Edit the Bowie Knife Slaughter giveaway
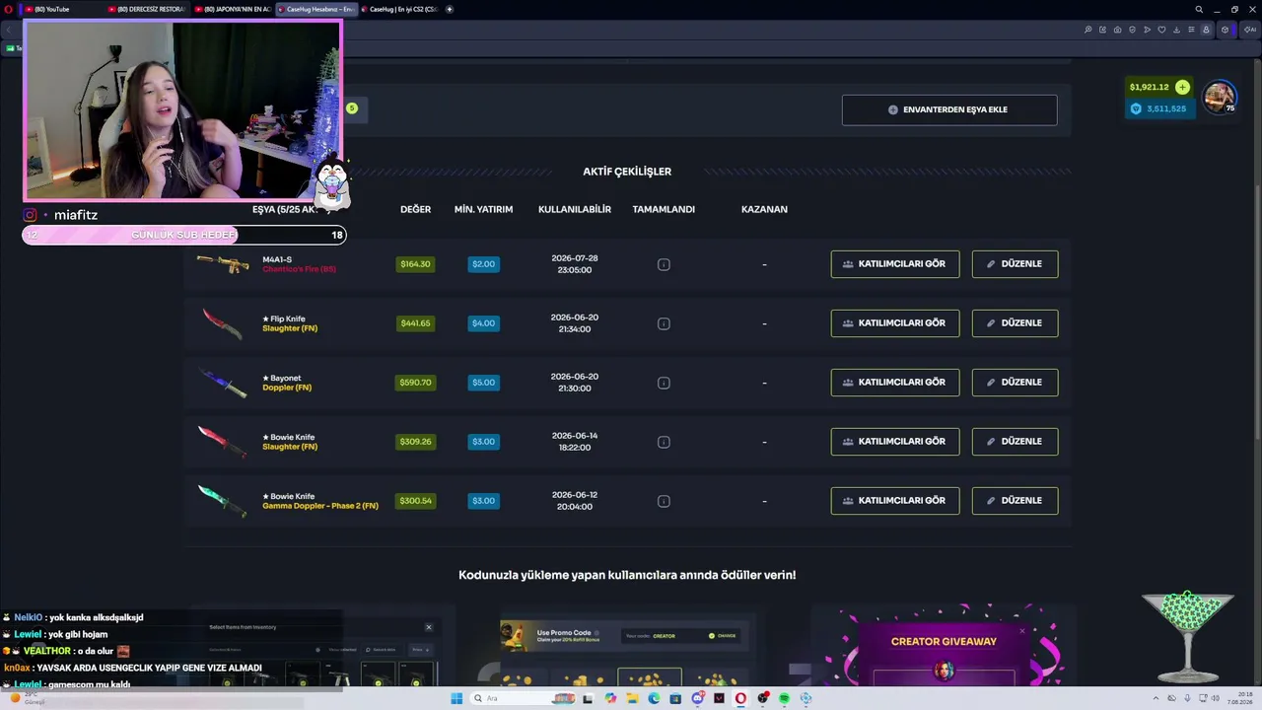The width and height of the screenshot is (1262, 710). click(1015, 442)
